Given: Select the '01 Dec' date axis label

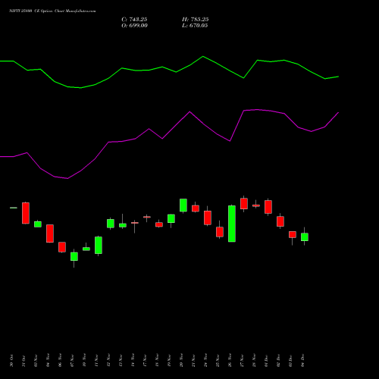Looking at the screenshot, I should pyautogui.click(x=266, y=361).
